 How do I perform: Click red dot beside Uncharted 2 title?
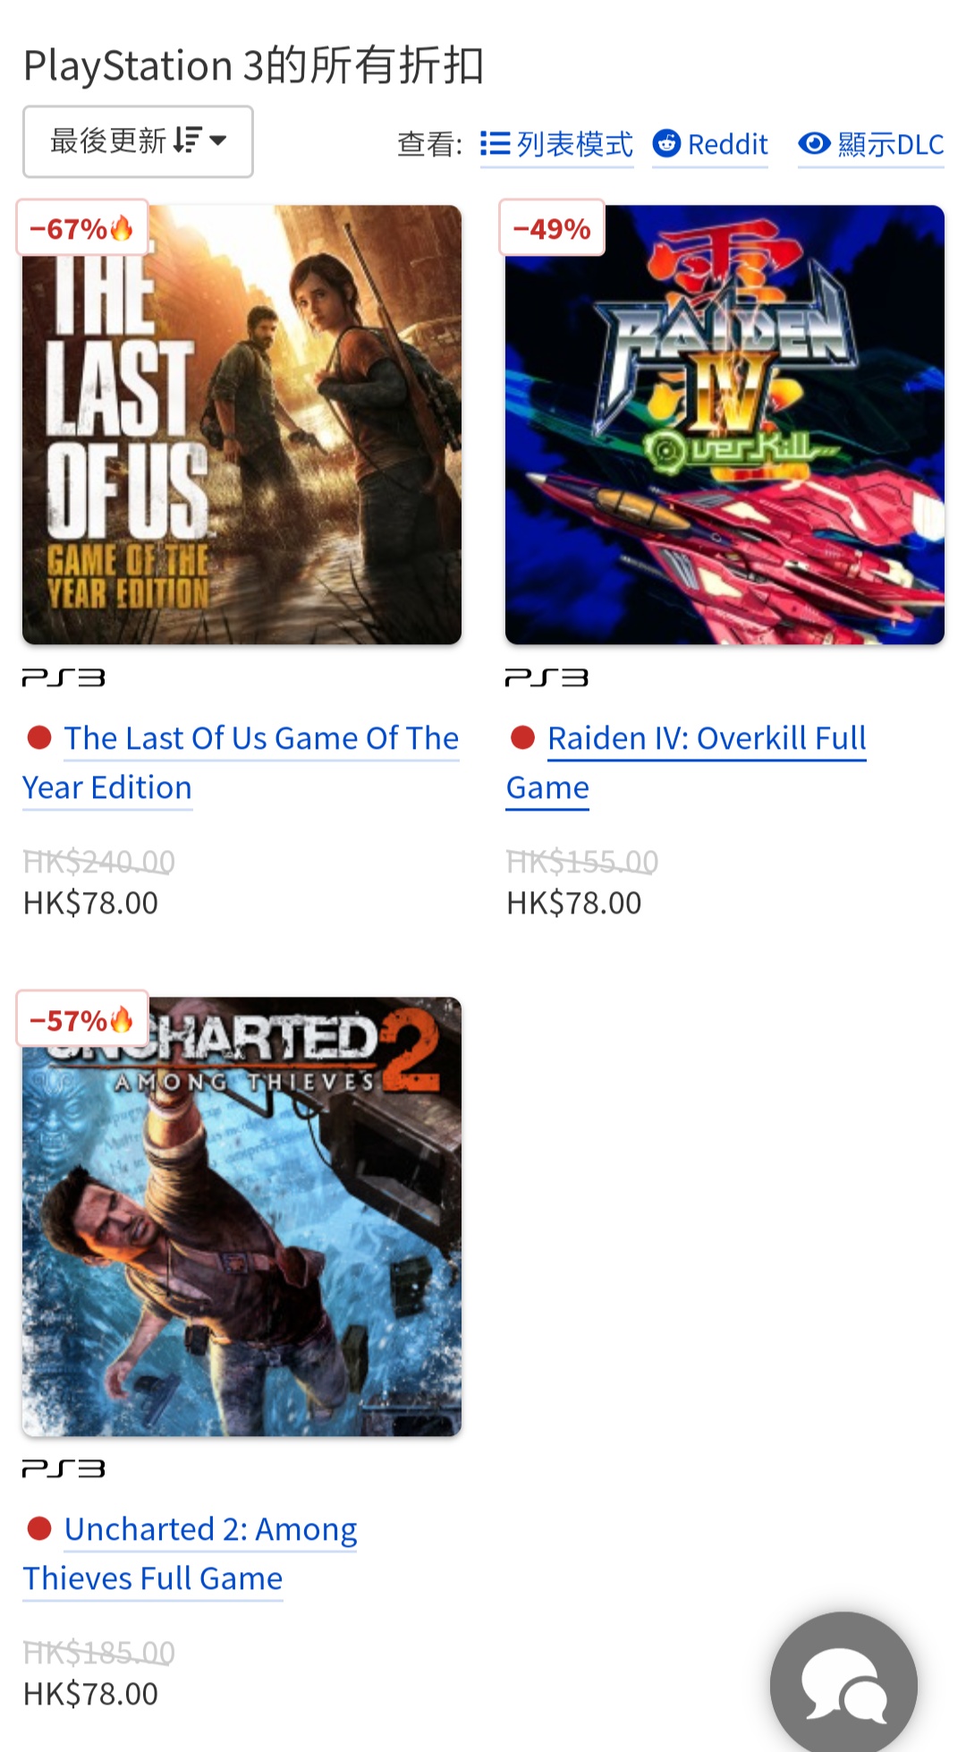click(39, 1528)
